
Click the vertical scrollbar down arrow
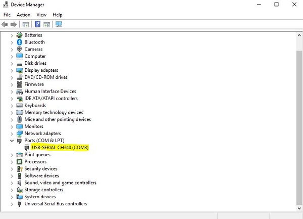[x=298, y=208]
